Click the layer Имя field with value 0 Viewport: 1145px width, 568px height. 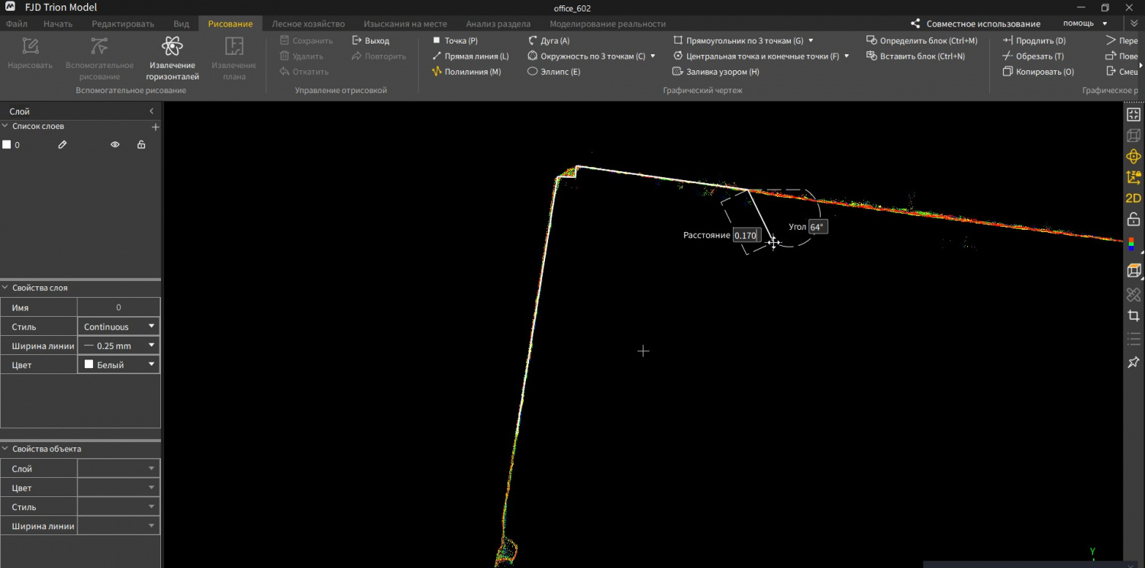[118, 308]
